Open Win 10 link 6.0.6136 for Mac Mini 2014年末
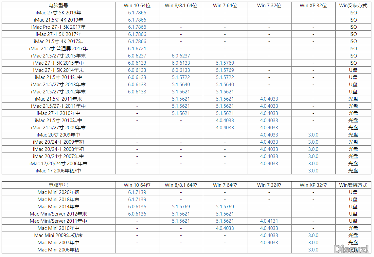Screen dimensions: 374x257 (137, 207)
